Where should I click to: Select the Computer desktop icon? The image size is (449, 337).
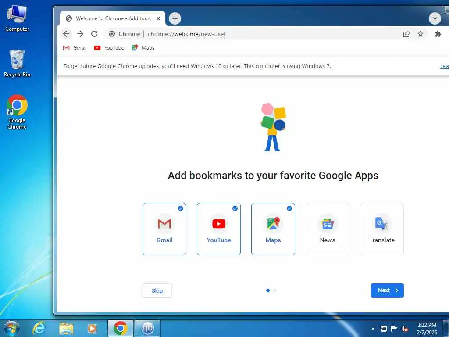[17, 18]
